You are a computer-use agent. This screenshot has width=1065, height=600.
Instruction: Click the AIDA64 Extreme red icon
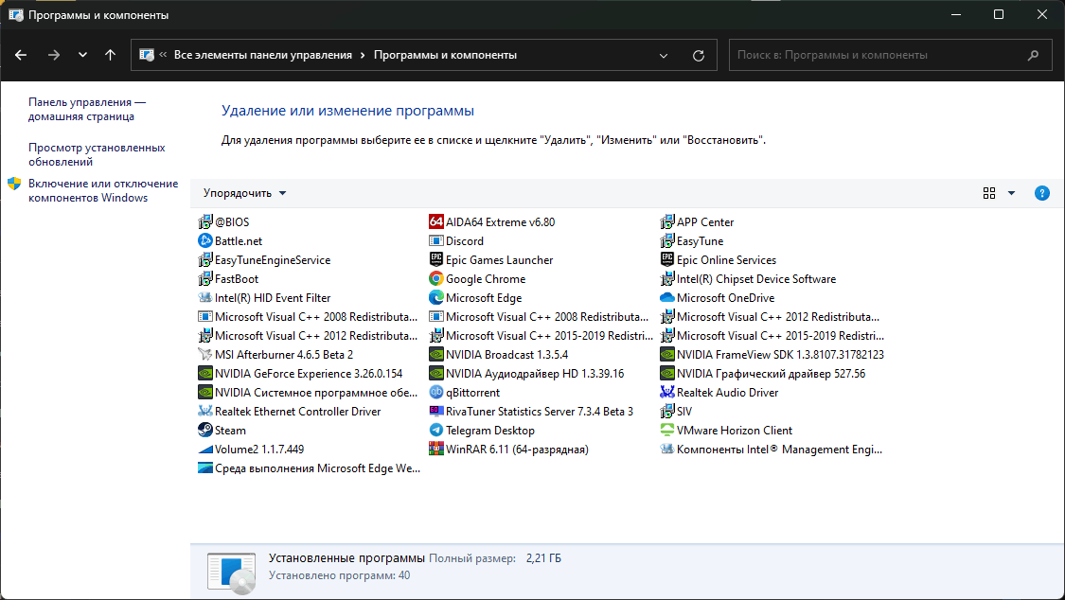[436, 222]
